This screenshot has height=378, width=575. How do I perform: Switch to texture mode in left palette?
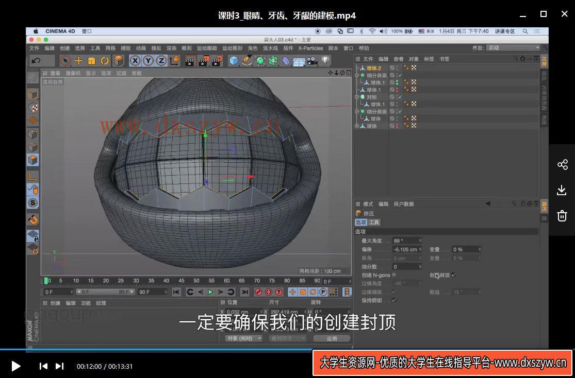coord(33,107)
